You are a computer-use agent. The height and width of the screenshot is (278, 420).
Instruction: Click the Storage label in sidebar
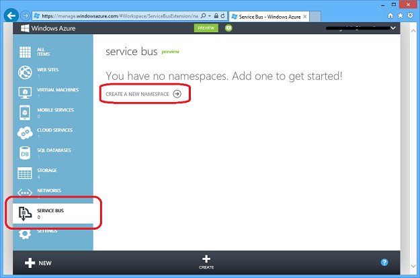pos(47,171)
